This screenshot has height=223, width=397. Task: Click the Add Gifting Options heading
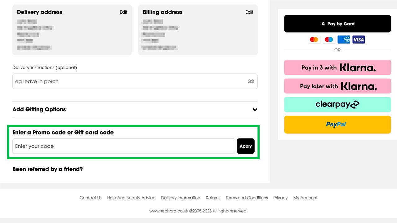[39, 109]
